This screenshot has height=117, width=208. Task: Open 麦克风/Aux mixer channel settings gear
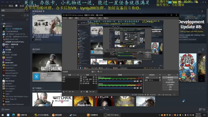[x=141, y=81]
